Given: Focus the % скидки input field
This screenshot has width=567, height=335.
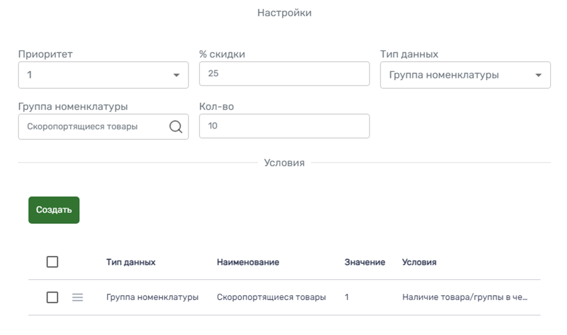Looking at the screenshot, I should [x=284, y=74].
